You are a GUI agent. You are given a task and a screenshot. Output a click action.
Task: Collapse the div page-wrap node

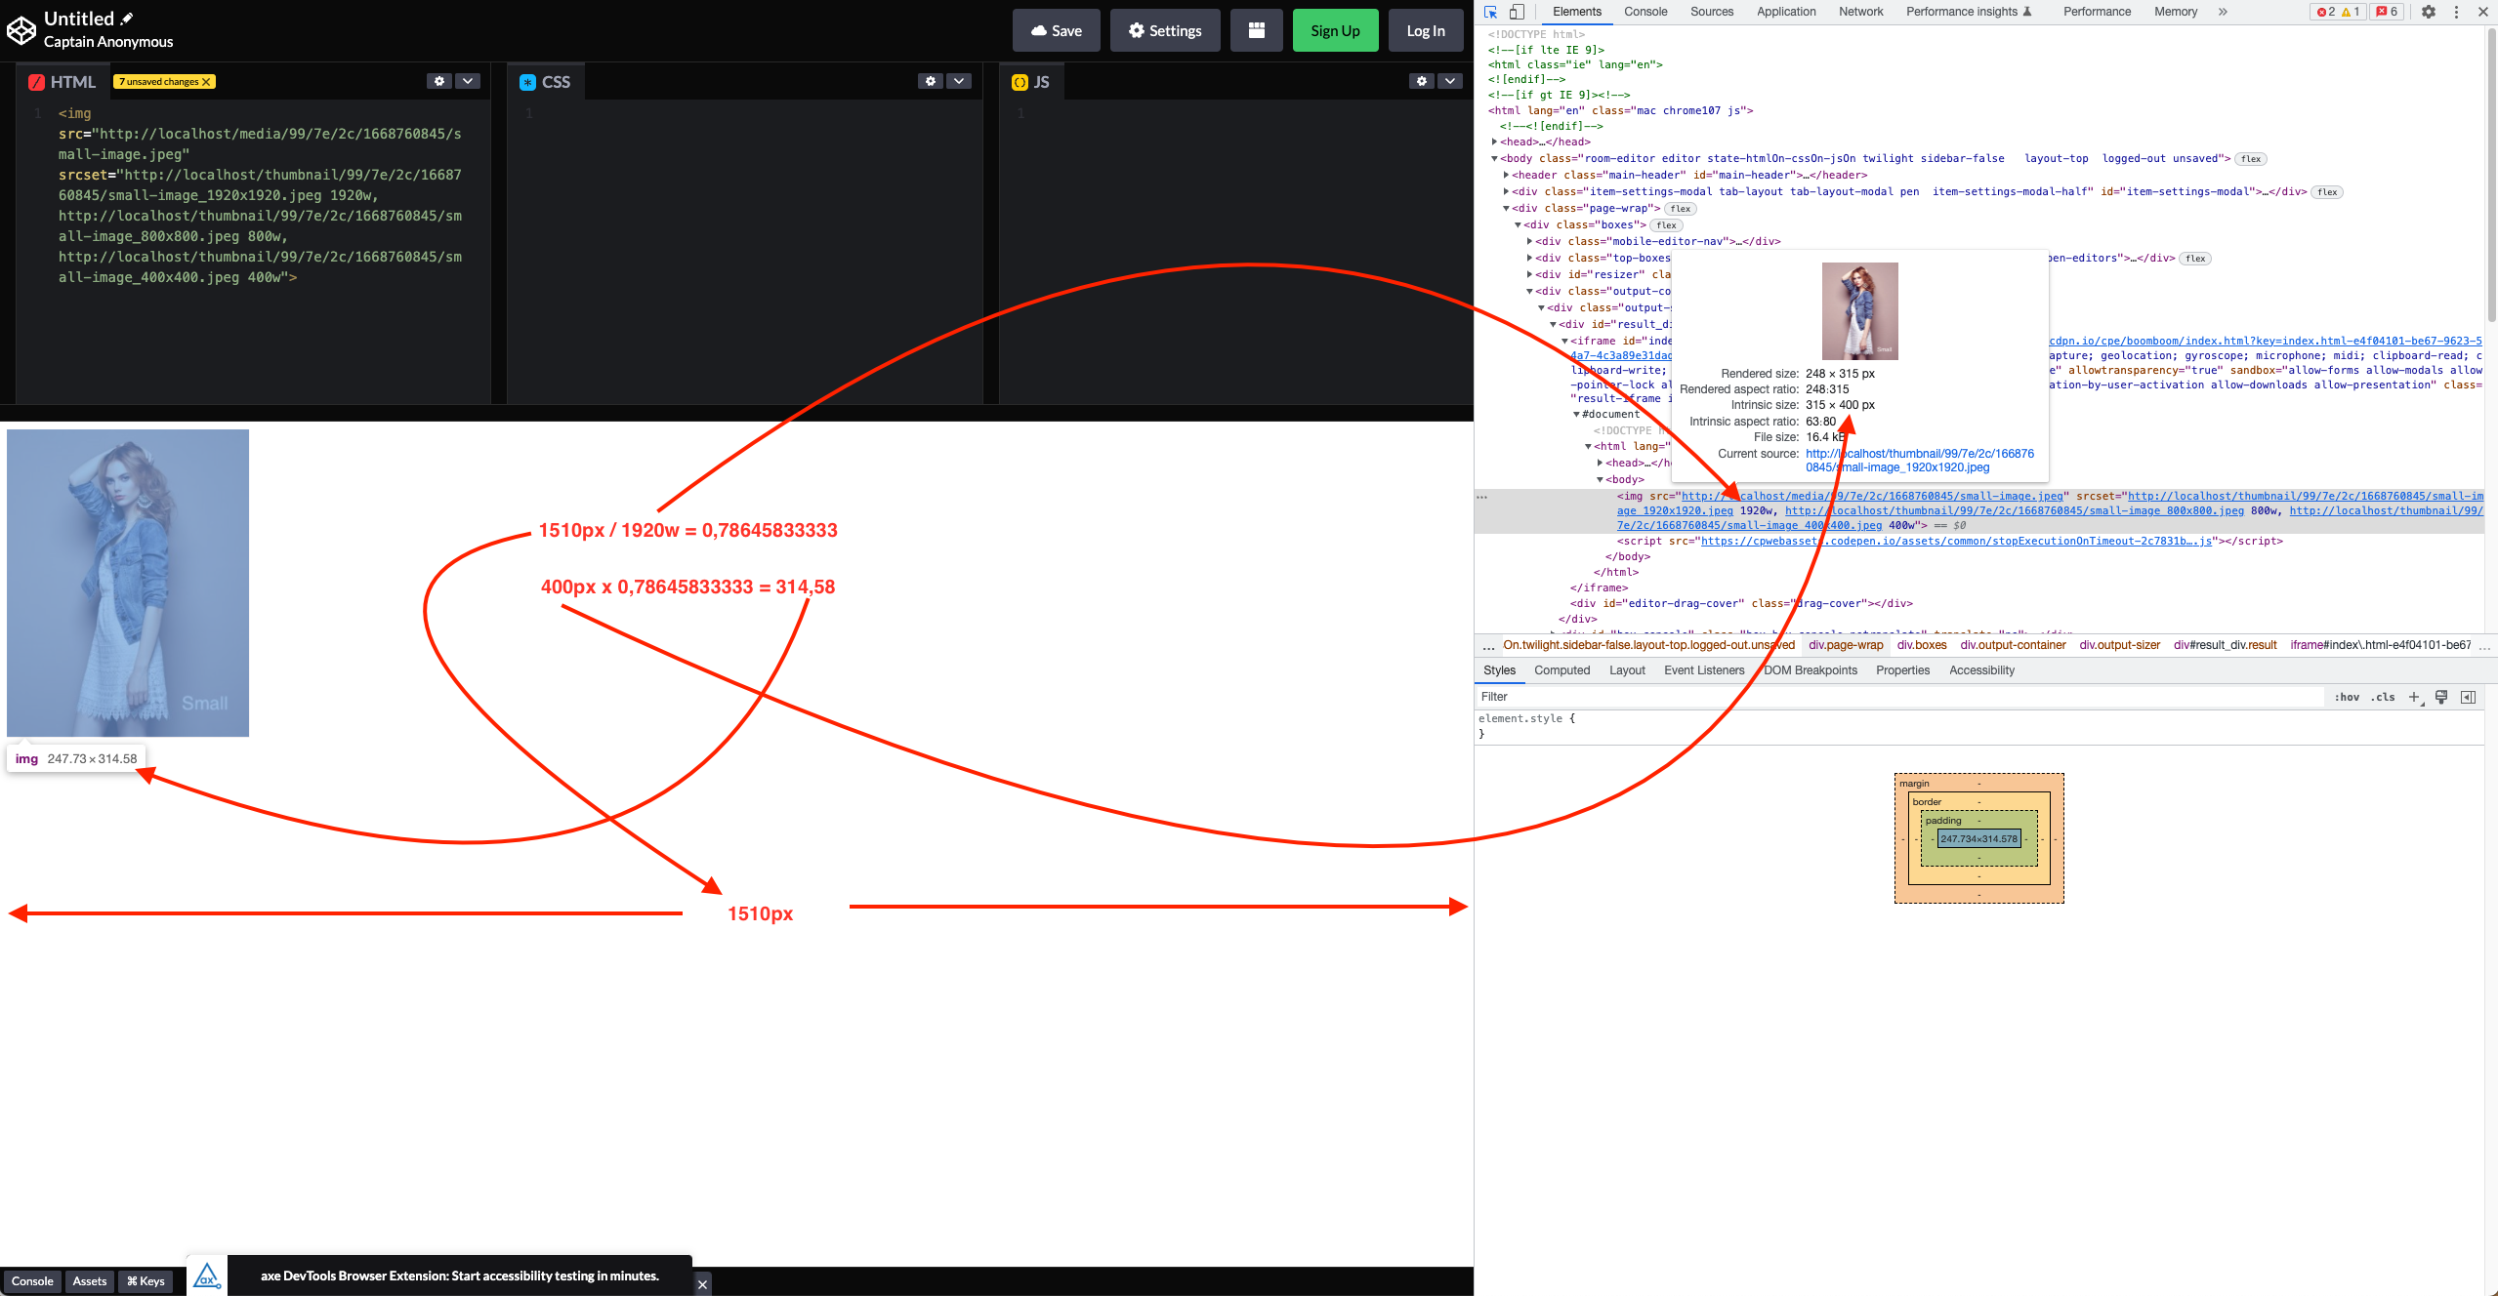click(1506, 208)
